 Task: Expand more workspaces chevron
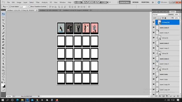153,2
